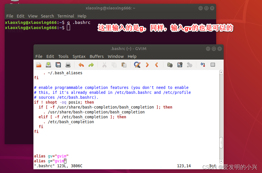This screenshot has width=262, height=173.
Task: Open the File menu in GVIM
Action: [39, 56]
